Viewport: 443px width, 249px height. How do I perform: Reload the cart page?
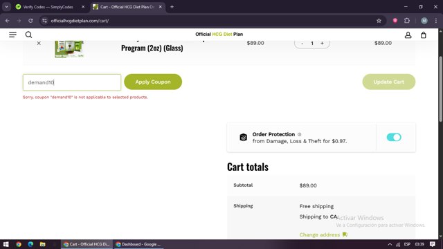pos(30,21)
